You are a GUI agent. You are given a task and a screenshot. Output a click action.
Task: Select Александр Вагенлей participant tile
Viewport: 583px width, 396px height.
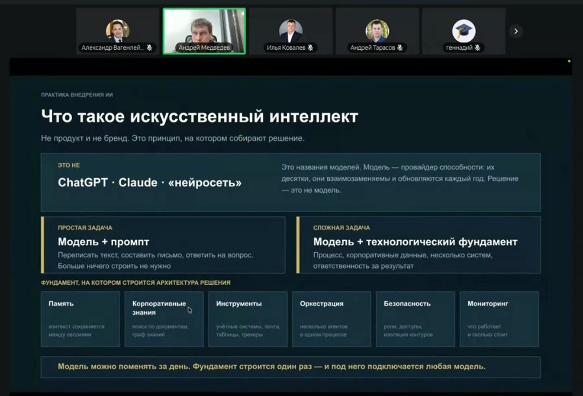pos(118,31)
